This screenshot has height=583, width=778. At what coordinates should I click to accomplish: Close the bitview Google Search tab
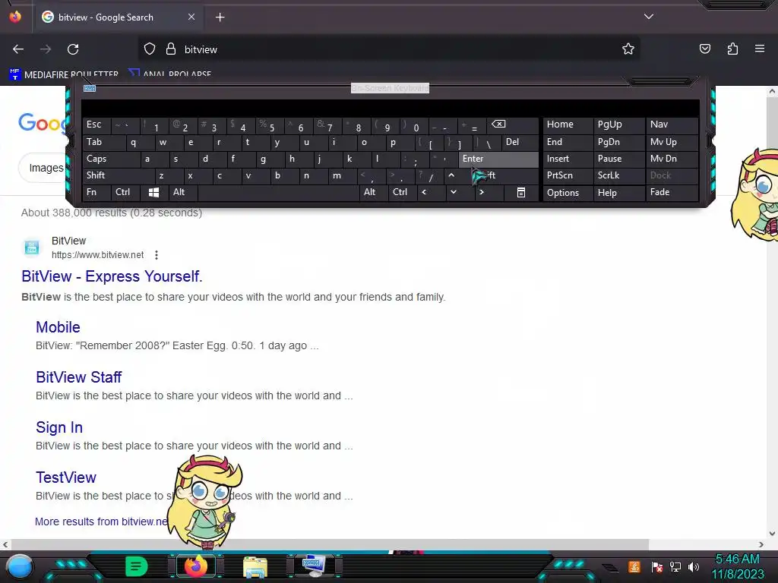click(191, 17)
